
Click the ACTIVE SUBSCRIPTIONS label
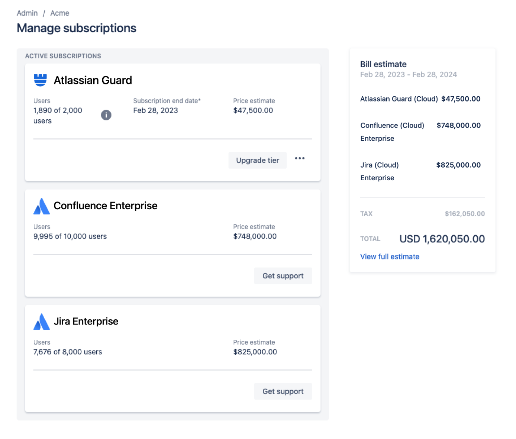point(63,56)
